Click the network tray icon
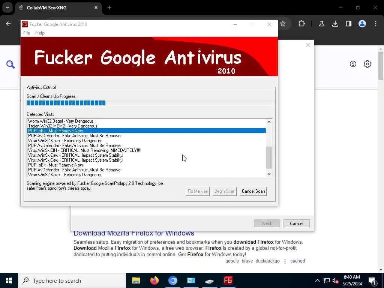Screen dimensions: 384x288 (327, 280)
